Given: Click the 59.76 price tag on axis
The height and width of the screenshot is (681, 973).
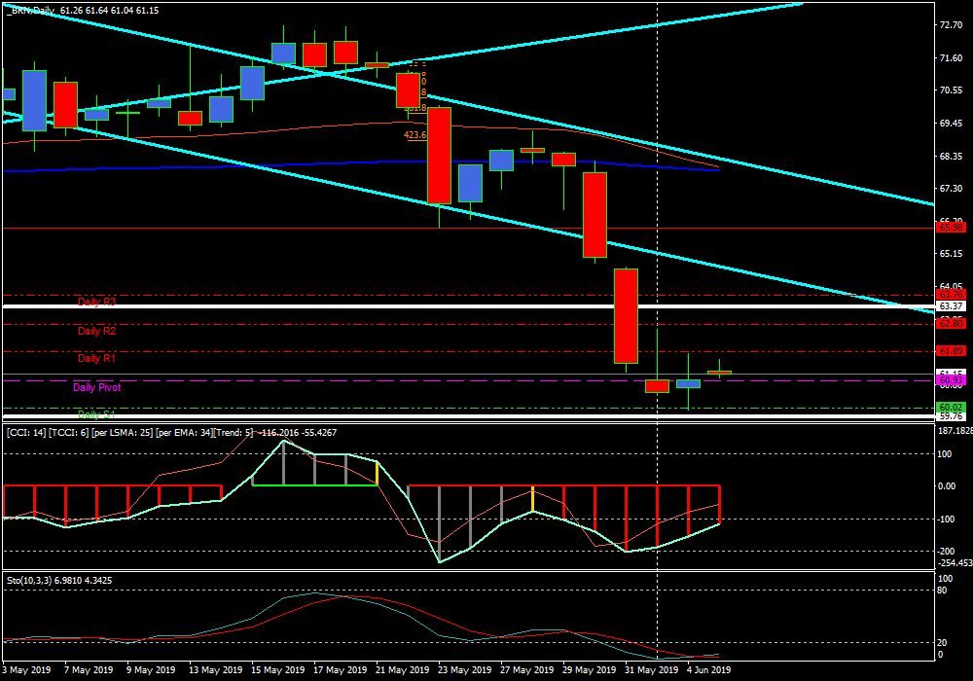Looking at the screenshot, I should click(950, 417).
